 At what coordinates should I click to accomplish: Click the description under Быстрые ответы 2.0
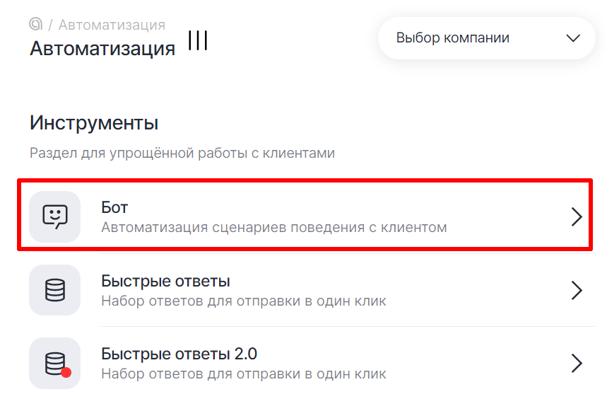[x=244, y=374]
